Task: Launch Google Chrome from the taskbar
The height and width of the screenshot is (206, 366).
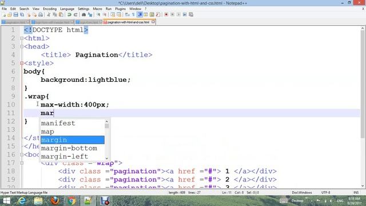Action: point(71,201)
